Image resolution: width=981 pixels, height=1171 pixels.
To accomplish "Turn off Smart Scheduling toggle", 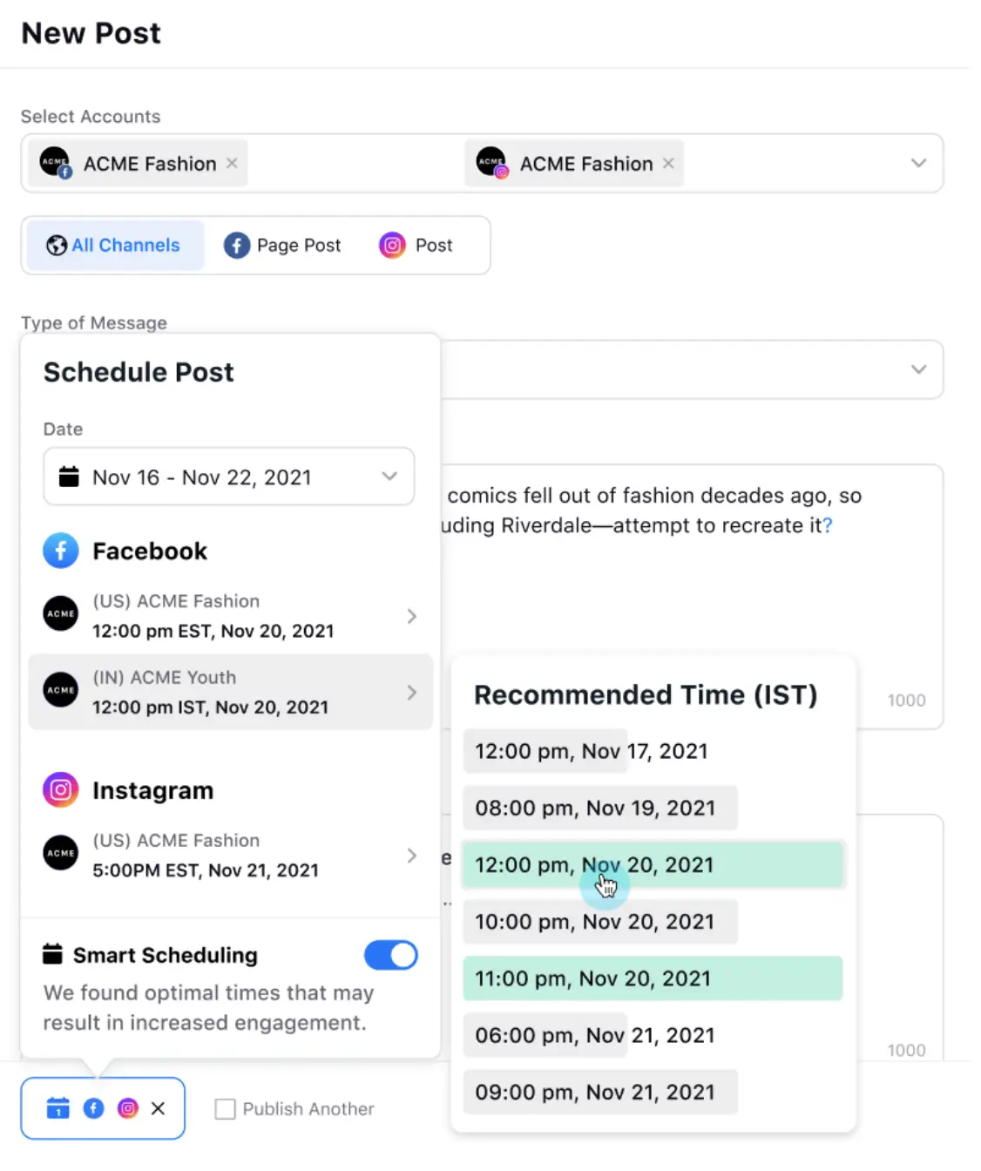I will pos(390,955).
